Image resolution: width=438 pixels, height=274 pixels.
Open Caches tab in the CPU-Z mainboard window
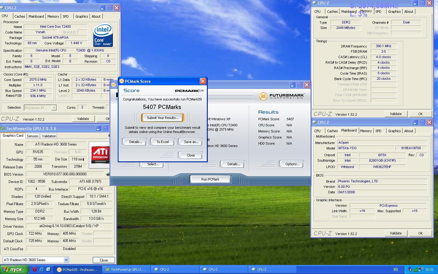click(x=332, y=131)
